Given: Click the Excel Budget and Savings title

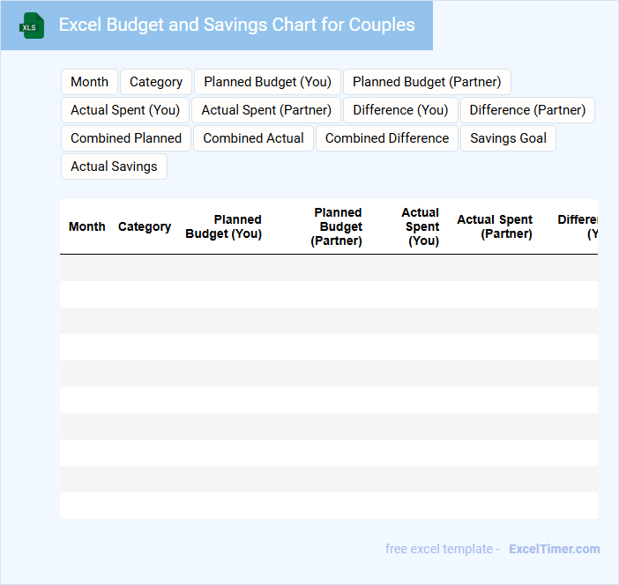Looking at the screenshot, I should point(236,25).
